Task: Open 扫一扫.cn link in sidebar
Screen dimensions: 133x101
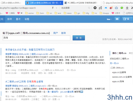Action: (x=114, y=63)
